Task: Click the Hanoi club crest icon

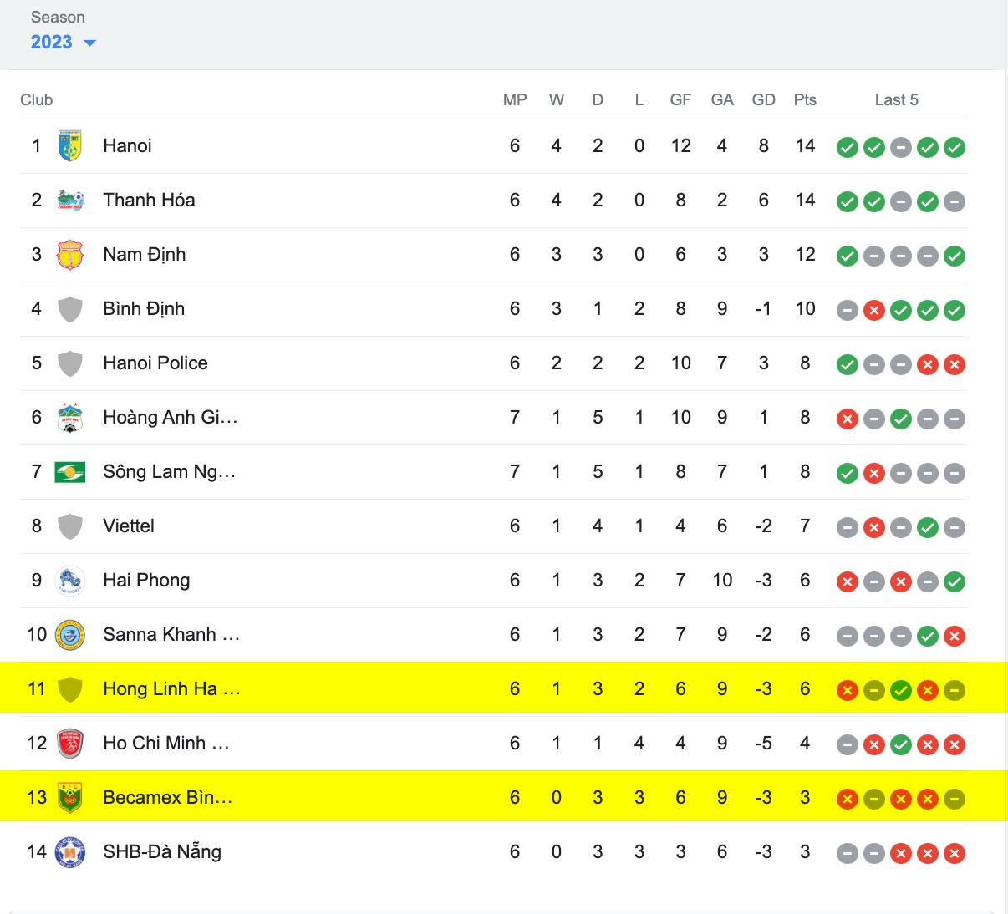Action: [69, 146]
